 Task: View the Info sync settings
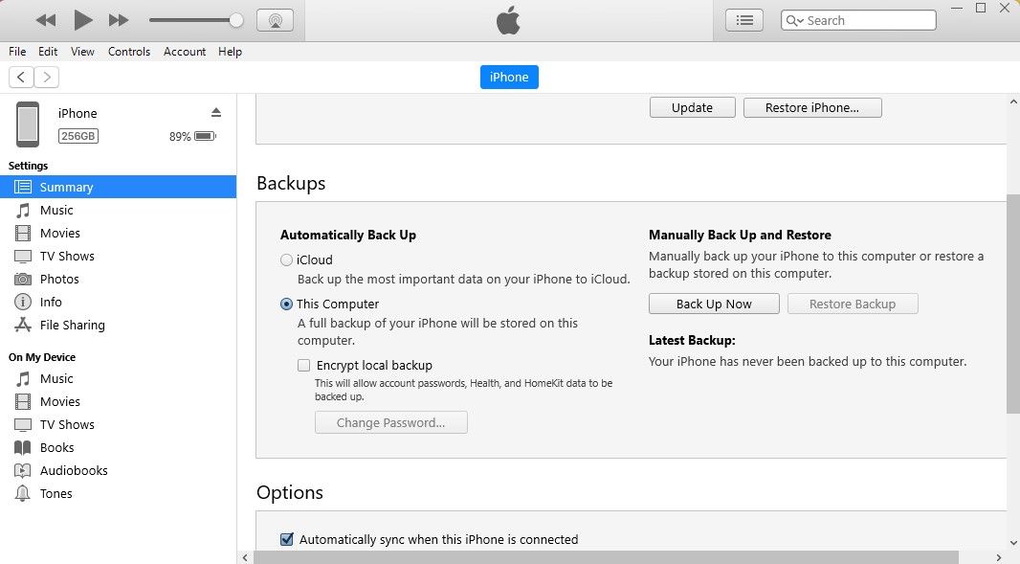click(54, 302)
